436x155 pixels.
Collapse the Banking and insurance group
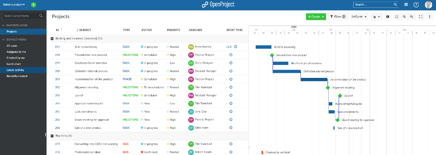[52, 39]
